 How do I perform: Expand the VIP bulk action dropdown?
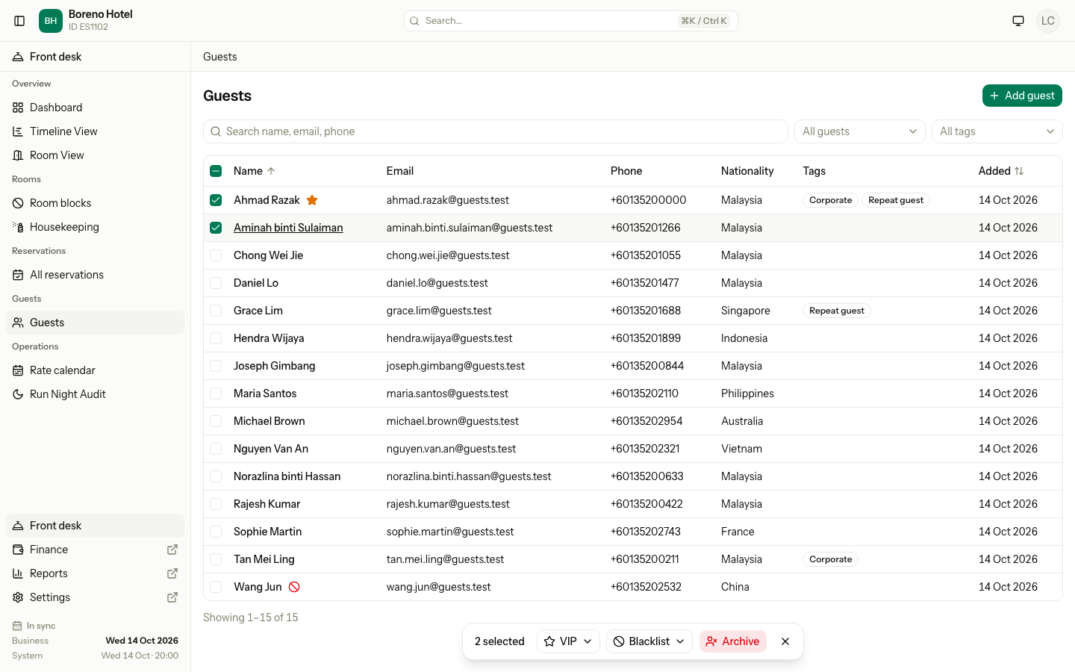click(568, 641)
